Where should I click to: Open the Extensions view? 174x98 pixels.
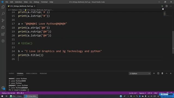[3, 34]
